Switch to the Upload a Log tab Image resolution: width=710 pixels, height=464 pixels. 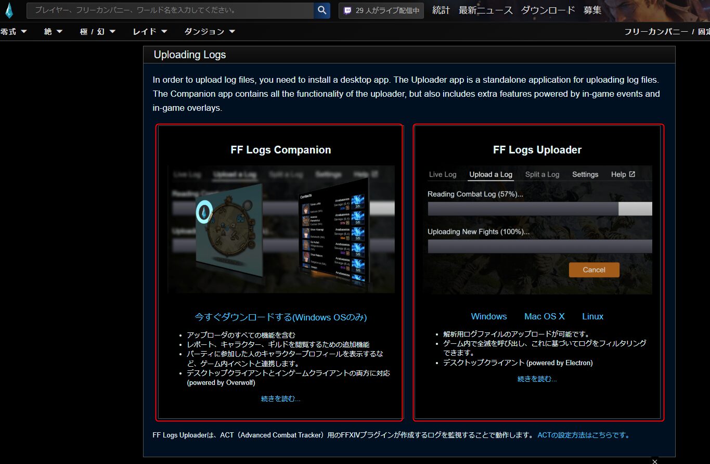[490, 174]
